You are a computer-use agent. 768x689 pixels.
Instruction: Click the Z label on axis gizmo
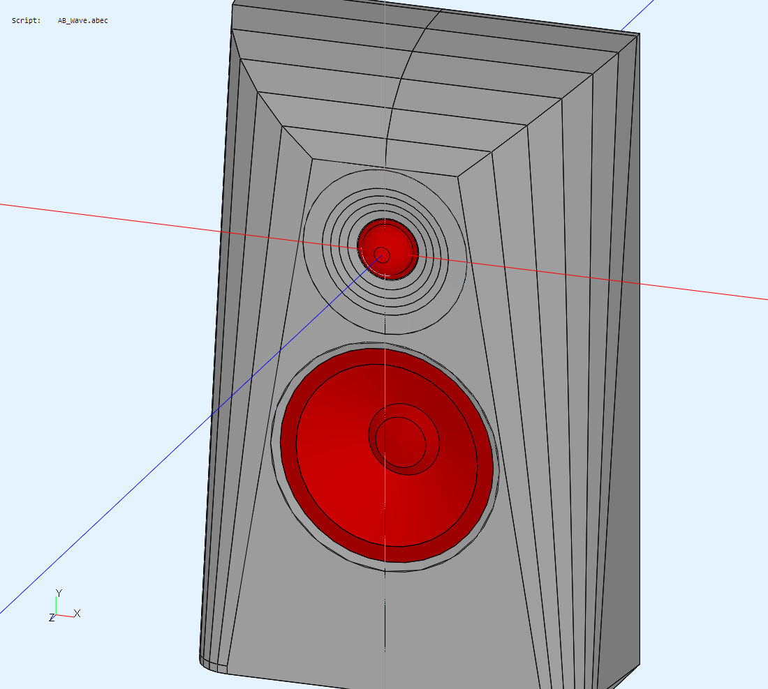click(52, 617)
